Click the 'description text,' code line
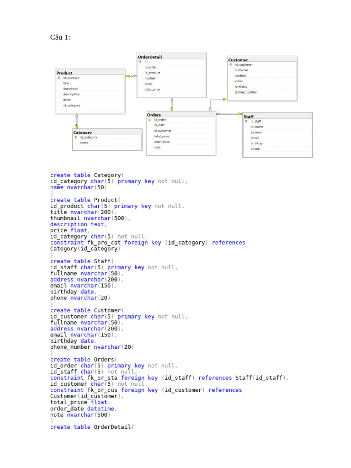Viewport: 351px width, 468px height. [78, 224]
